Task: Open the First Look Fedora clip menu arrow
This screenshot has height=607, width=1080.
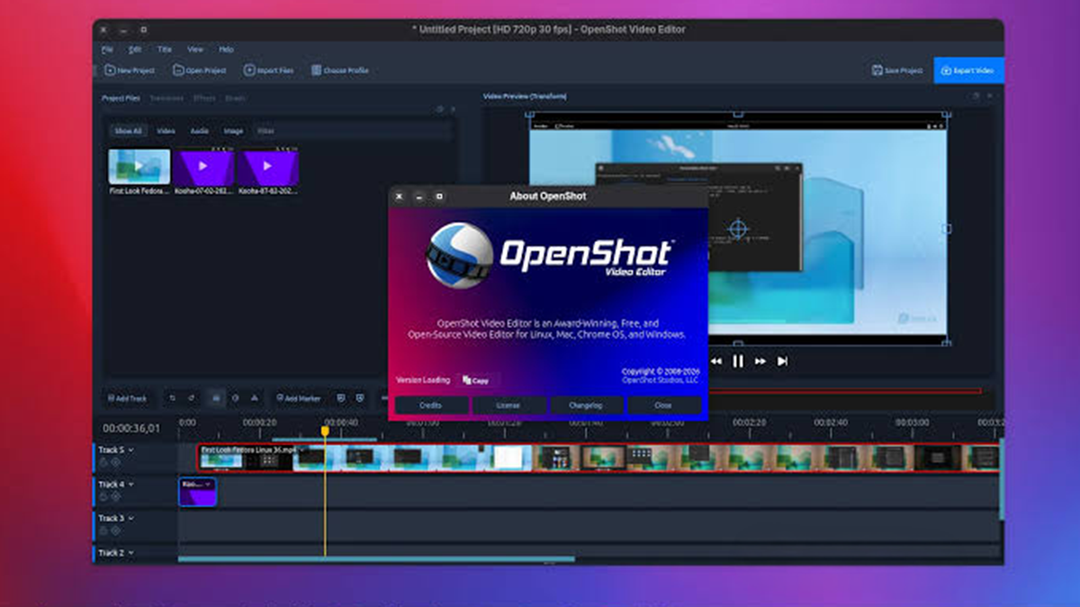Action: pos(301,450)
